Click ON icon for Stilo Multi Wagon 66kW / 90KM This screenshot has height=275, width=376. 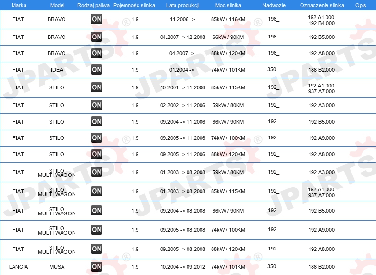(x=97, y=210)
